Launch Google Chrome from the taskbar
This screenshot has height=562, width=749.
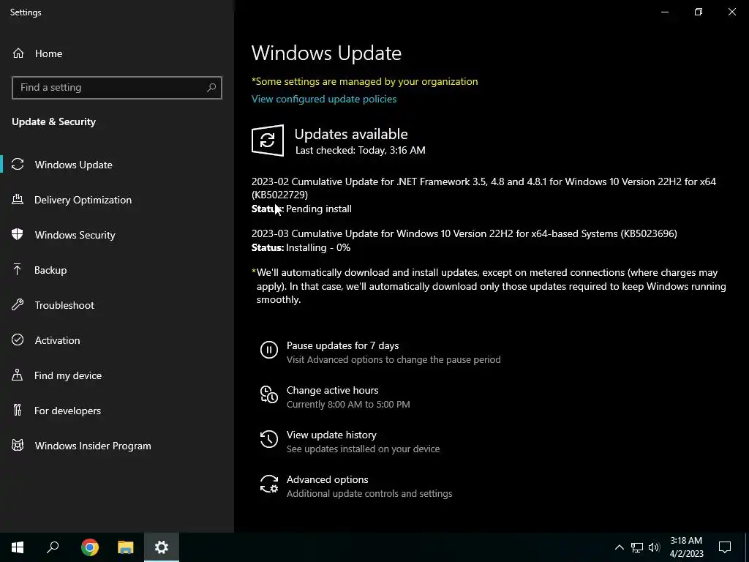tap(90, 547)
